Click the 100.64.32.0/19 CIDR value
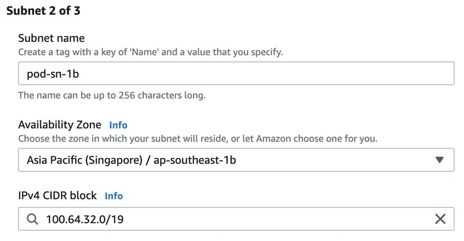The height and width of the screenshot is (241, 464). click(85, 219)
